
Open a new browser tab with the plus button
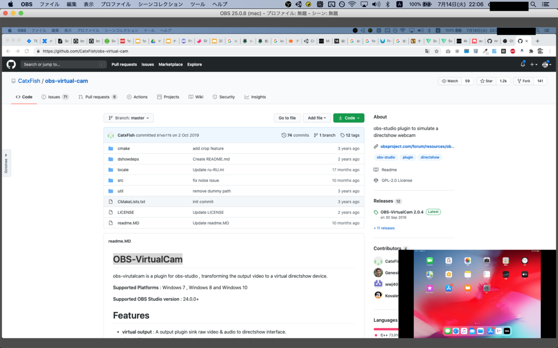point(538,41)
